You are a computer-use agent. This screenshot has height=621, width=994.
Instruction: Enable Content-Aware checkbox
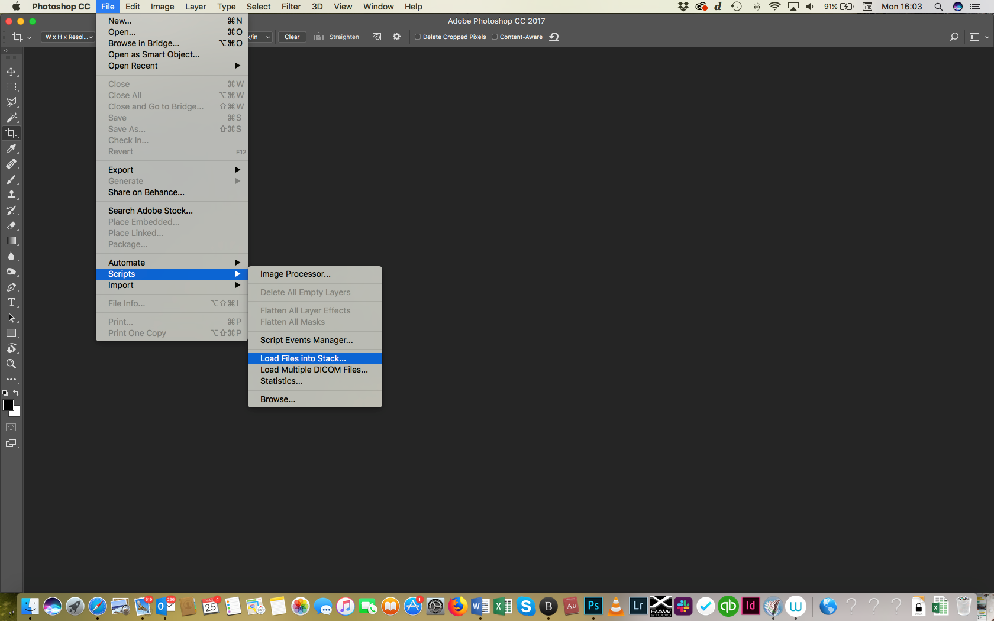(495, 37)
